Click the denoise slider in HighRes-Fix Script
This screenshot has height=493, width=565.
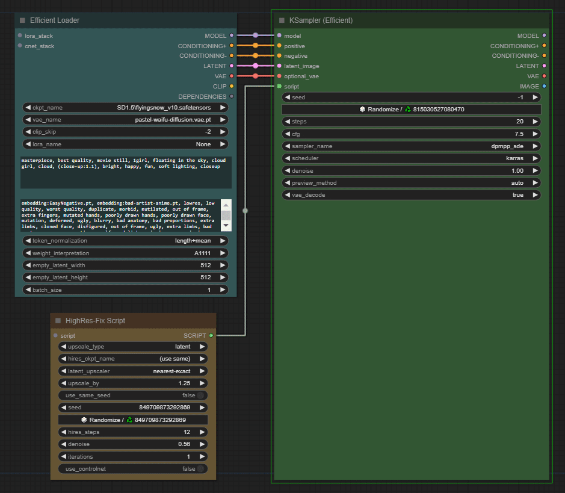(x=133, y=444)
